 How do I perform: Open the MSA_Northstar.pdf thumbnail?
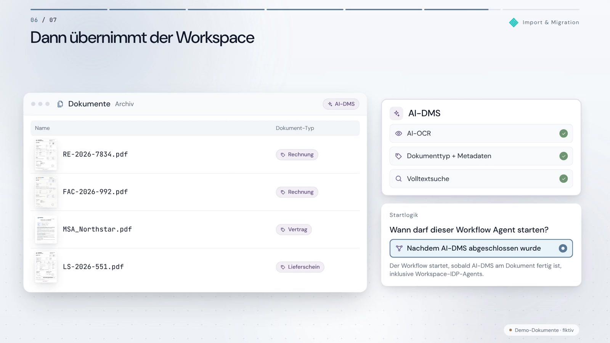click(46, 229)
